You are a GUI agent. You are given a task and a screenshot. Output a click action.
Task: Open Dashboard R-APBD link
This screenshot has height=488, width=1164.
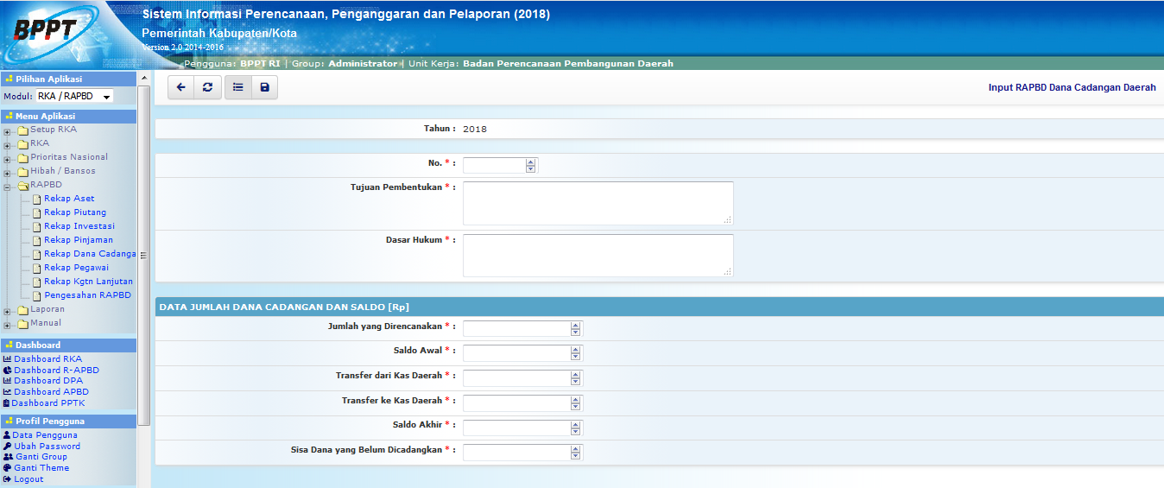(x=56, y=370)
